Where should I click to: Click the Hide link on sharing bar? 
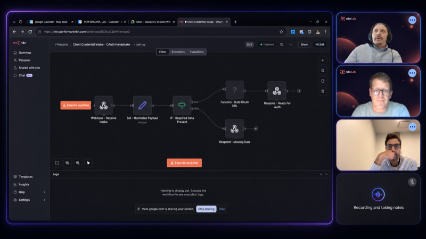tap(222, 209)
